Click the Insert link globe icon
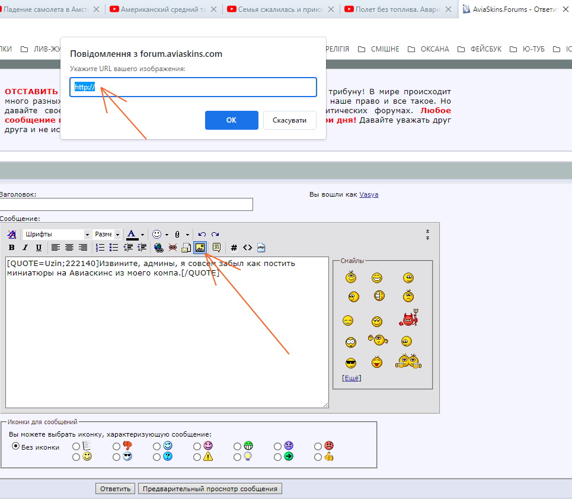This screenshot has width=572, height=503. pyautogui.click(x=159, y=248)
